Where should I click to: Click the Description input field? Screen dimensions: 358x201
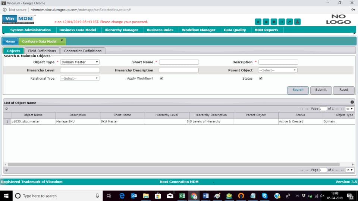tap(278, 62)
